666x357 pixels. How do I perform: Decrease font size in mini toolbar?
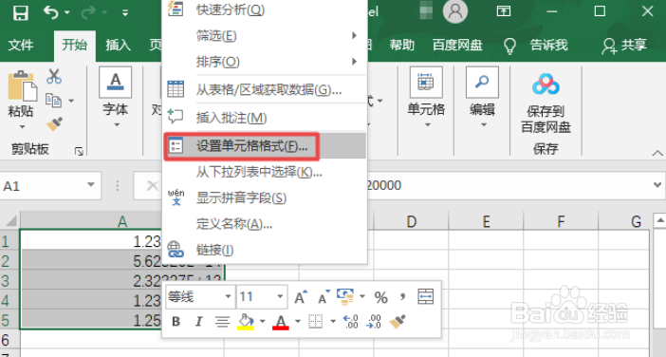(324, 296)
